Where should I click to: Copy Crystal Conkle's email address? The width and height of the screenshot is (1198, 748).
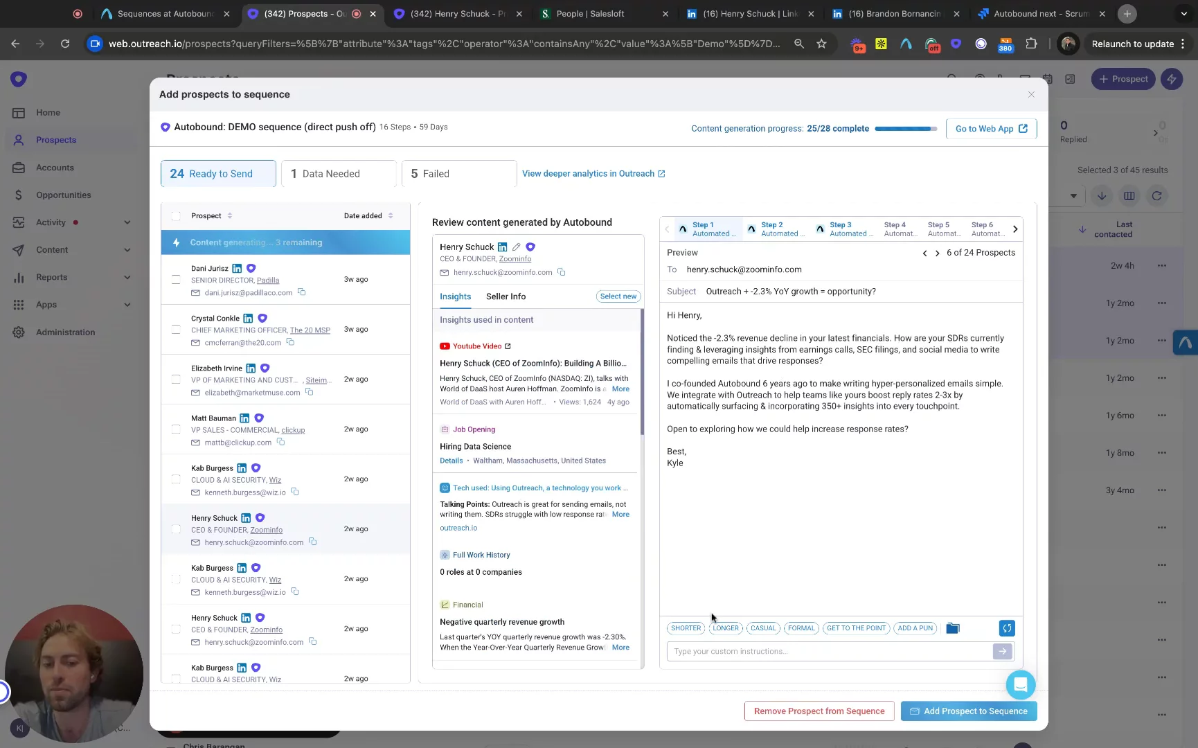pyautogui.click(x=291, y=342)
